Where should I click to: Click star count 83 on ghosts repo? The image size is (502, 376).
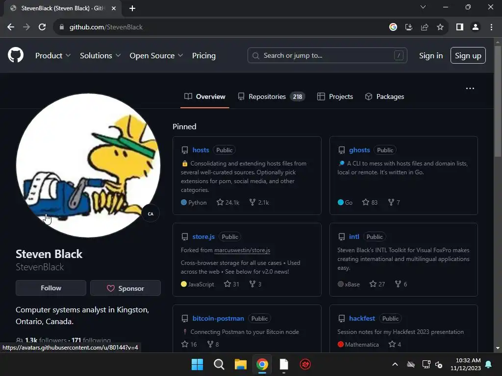click(x=370, y=202)
